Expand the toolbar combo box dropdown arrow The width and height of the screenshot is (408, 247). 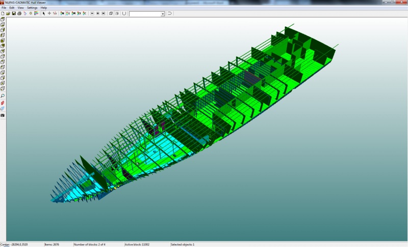tap(163, 14)
